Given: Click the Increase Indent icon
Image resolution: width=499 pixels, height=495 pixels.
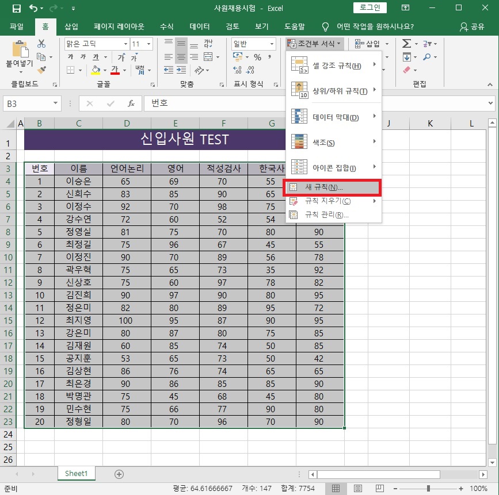Looking at the screenshot, I should coord(181,70).
